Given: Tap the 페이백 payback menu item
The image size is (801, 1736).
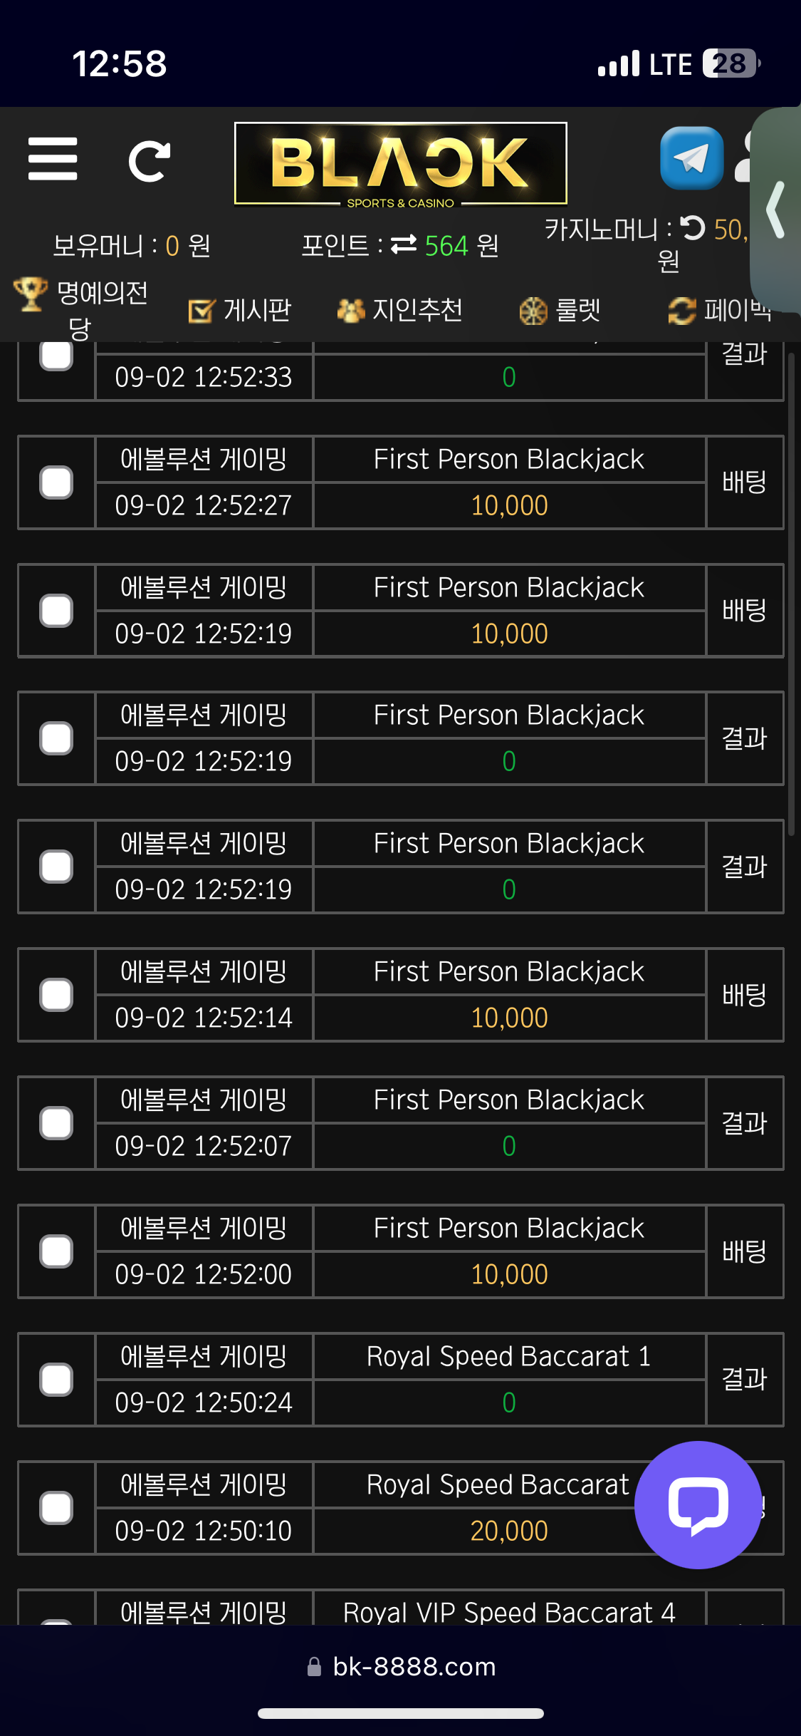Looking at the screenshot, I should (x=720, y=310).
